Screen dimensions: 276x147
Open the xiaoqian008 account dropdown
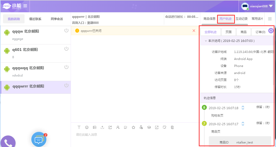(270, 6)
